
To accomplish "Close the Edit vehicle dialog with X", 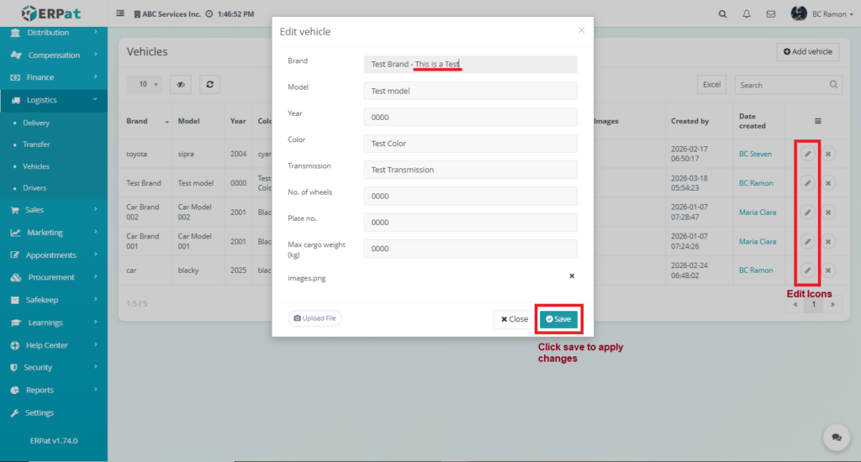I will click(x=582, y=30).
